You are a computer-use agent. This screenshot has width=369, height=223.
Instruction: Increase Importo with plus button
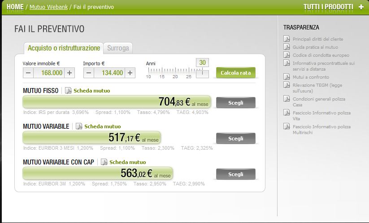[x=130, y=73]
